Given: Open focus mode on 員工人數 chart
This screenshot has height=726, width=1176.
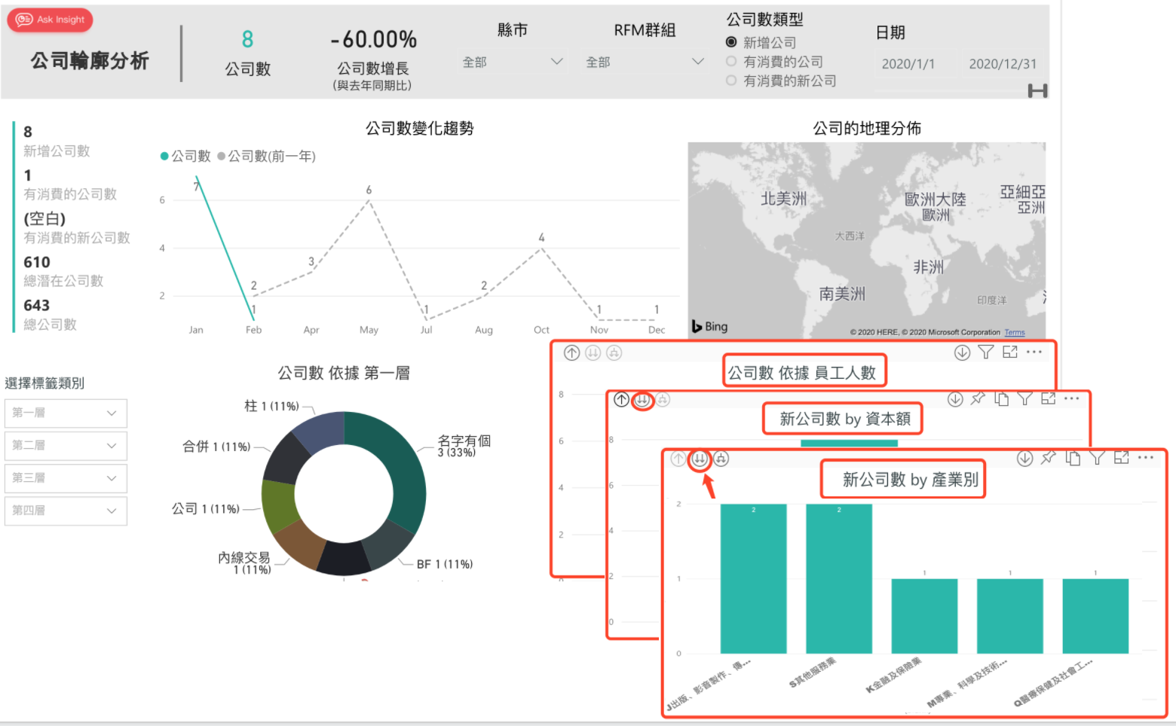Looking at the screenshot, I should click(1010, 352).
